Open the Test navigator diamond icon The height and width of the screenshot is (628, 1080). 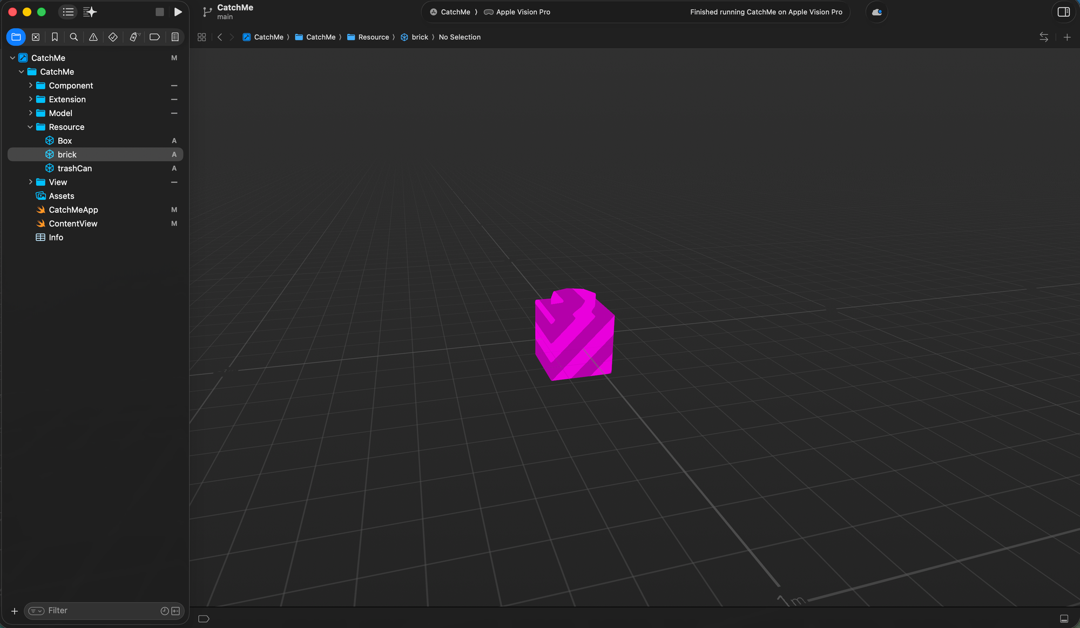click(x=113, y=37)
